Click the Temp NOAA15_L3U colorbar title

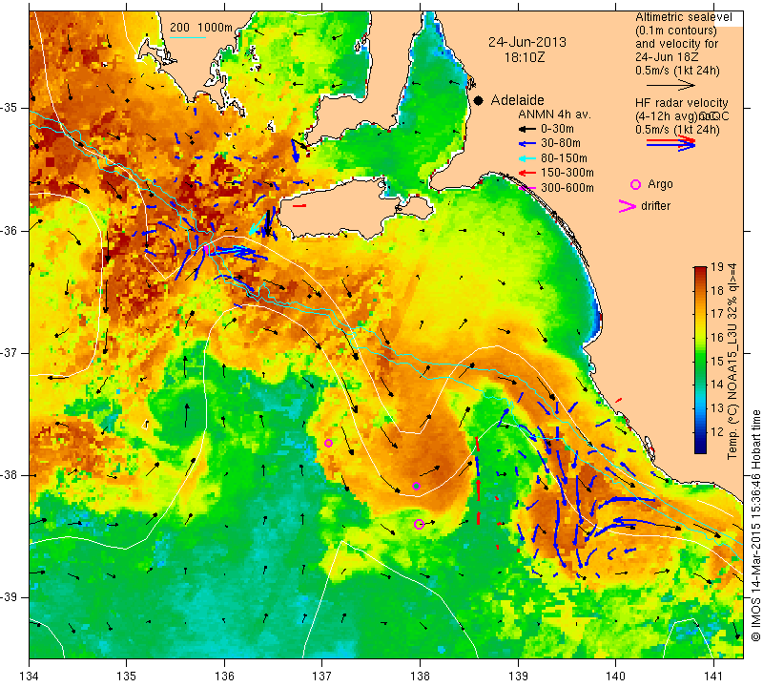tap(732, 362)
